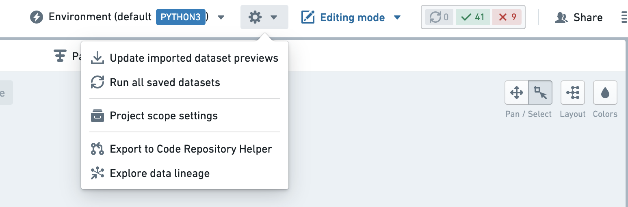The height and width of the screenshot is (207, 628).
Task: Click the branch icon beside Export to Code Repository
Action: point(97,149)
